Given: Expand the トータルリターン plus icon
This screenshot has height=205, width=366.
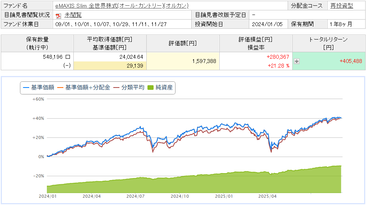Looking at the screenshot, I should click(x=296, y=61).
